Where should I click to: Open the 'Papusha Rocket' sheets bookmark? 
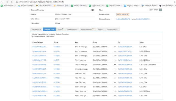coord(114,6)
